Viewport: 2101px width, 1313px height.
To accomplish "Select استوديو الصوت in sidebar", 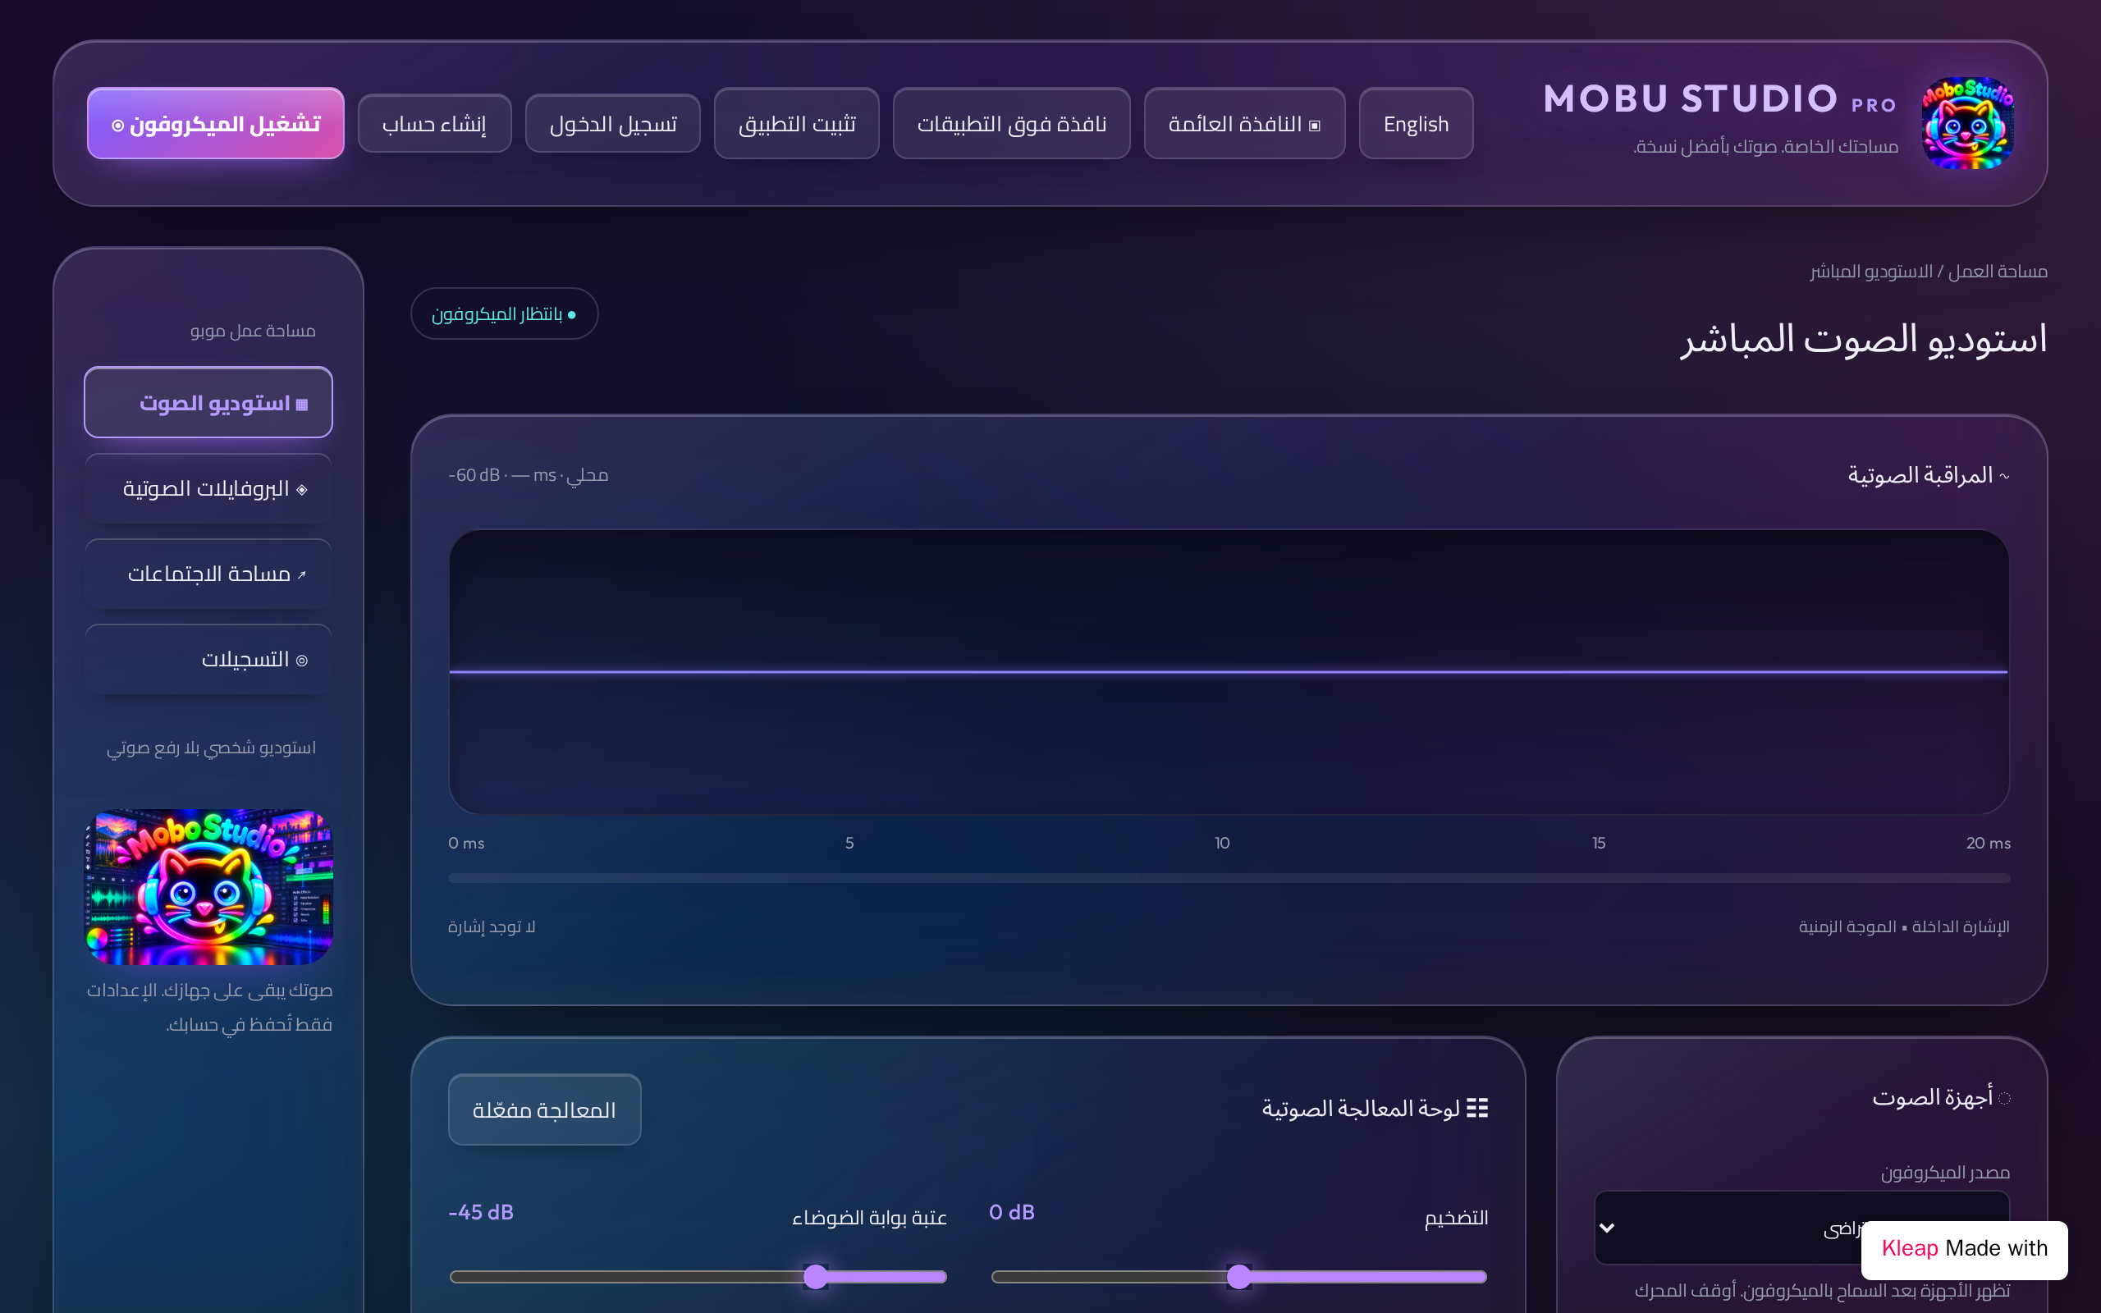I will 208,403.
